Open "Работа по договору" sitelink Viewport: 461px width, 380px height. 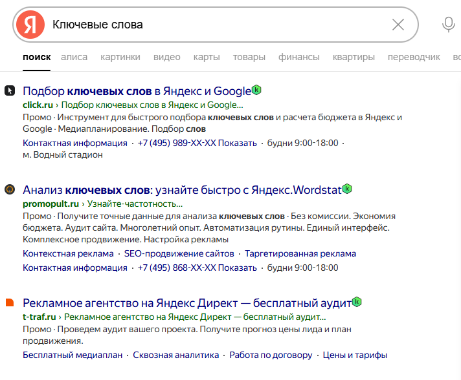[271, 355]
